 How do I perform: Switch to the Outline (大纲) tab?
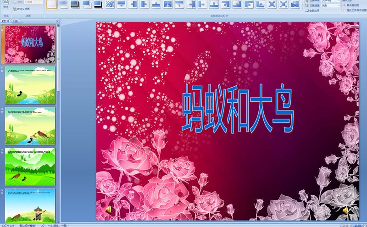[15, 21]
